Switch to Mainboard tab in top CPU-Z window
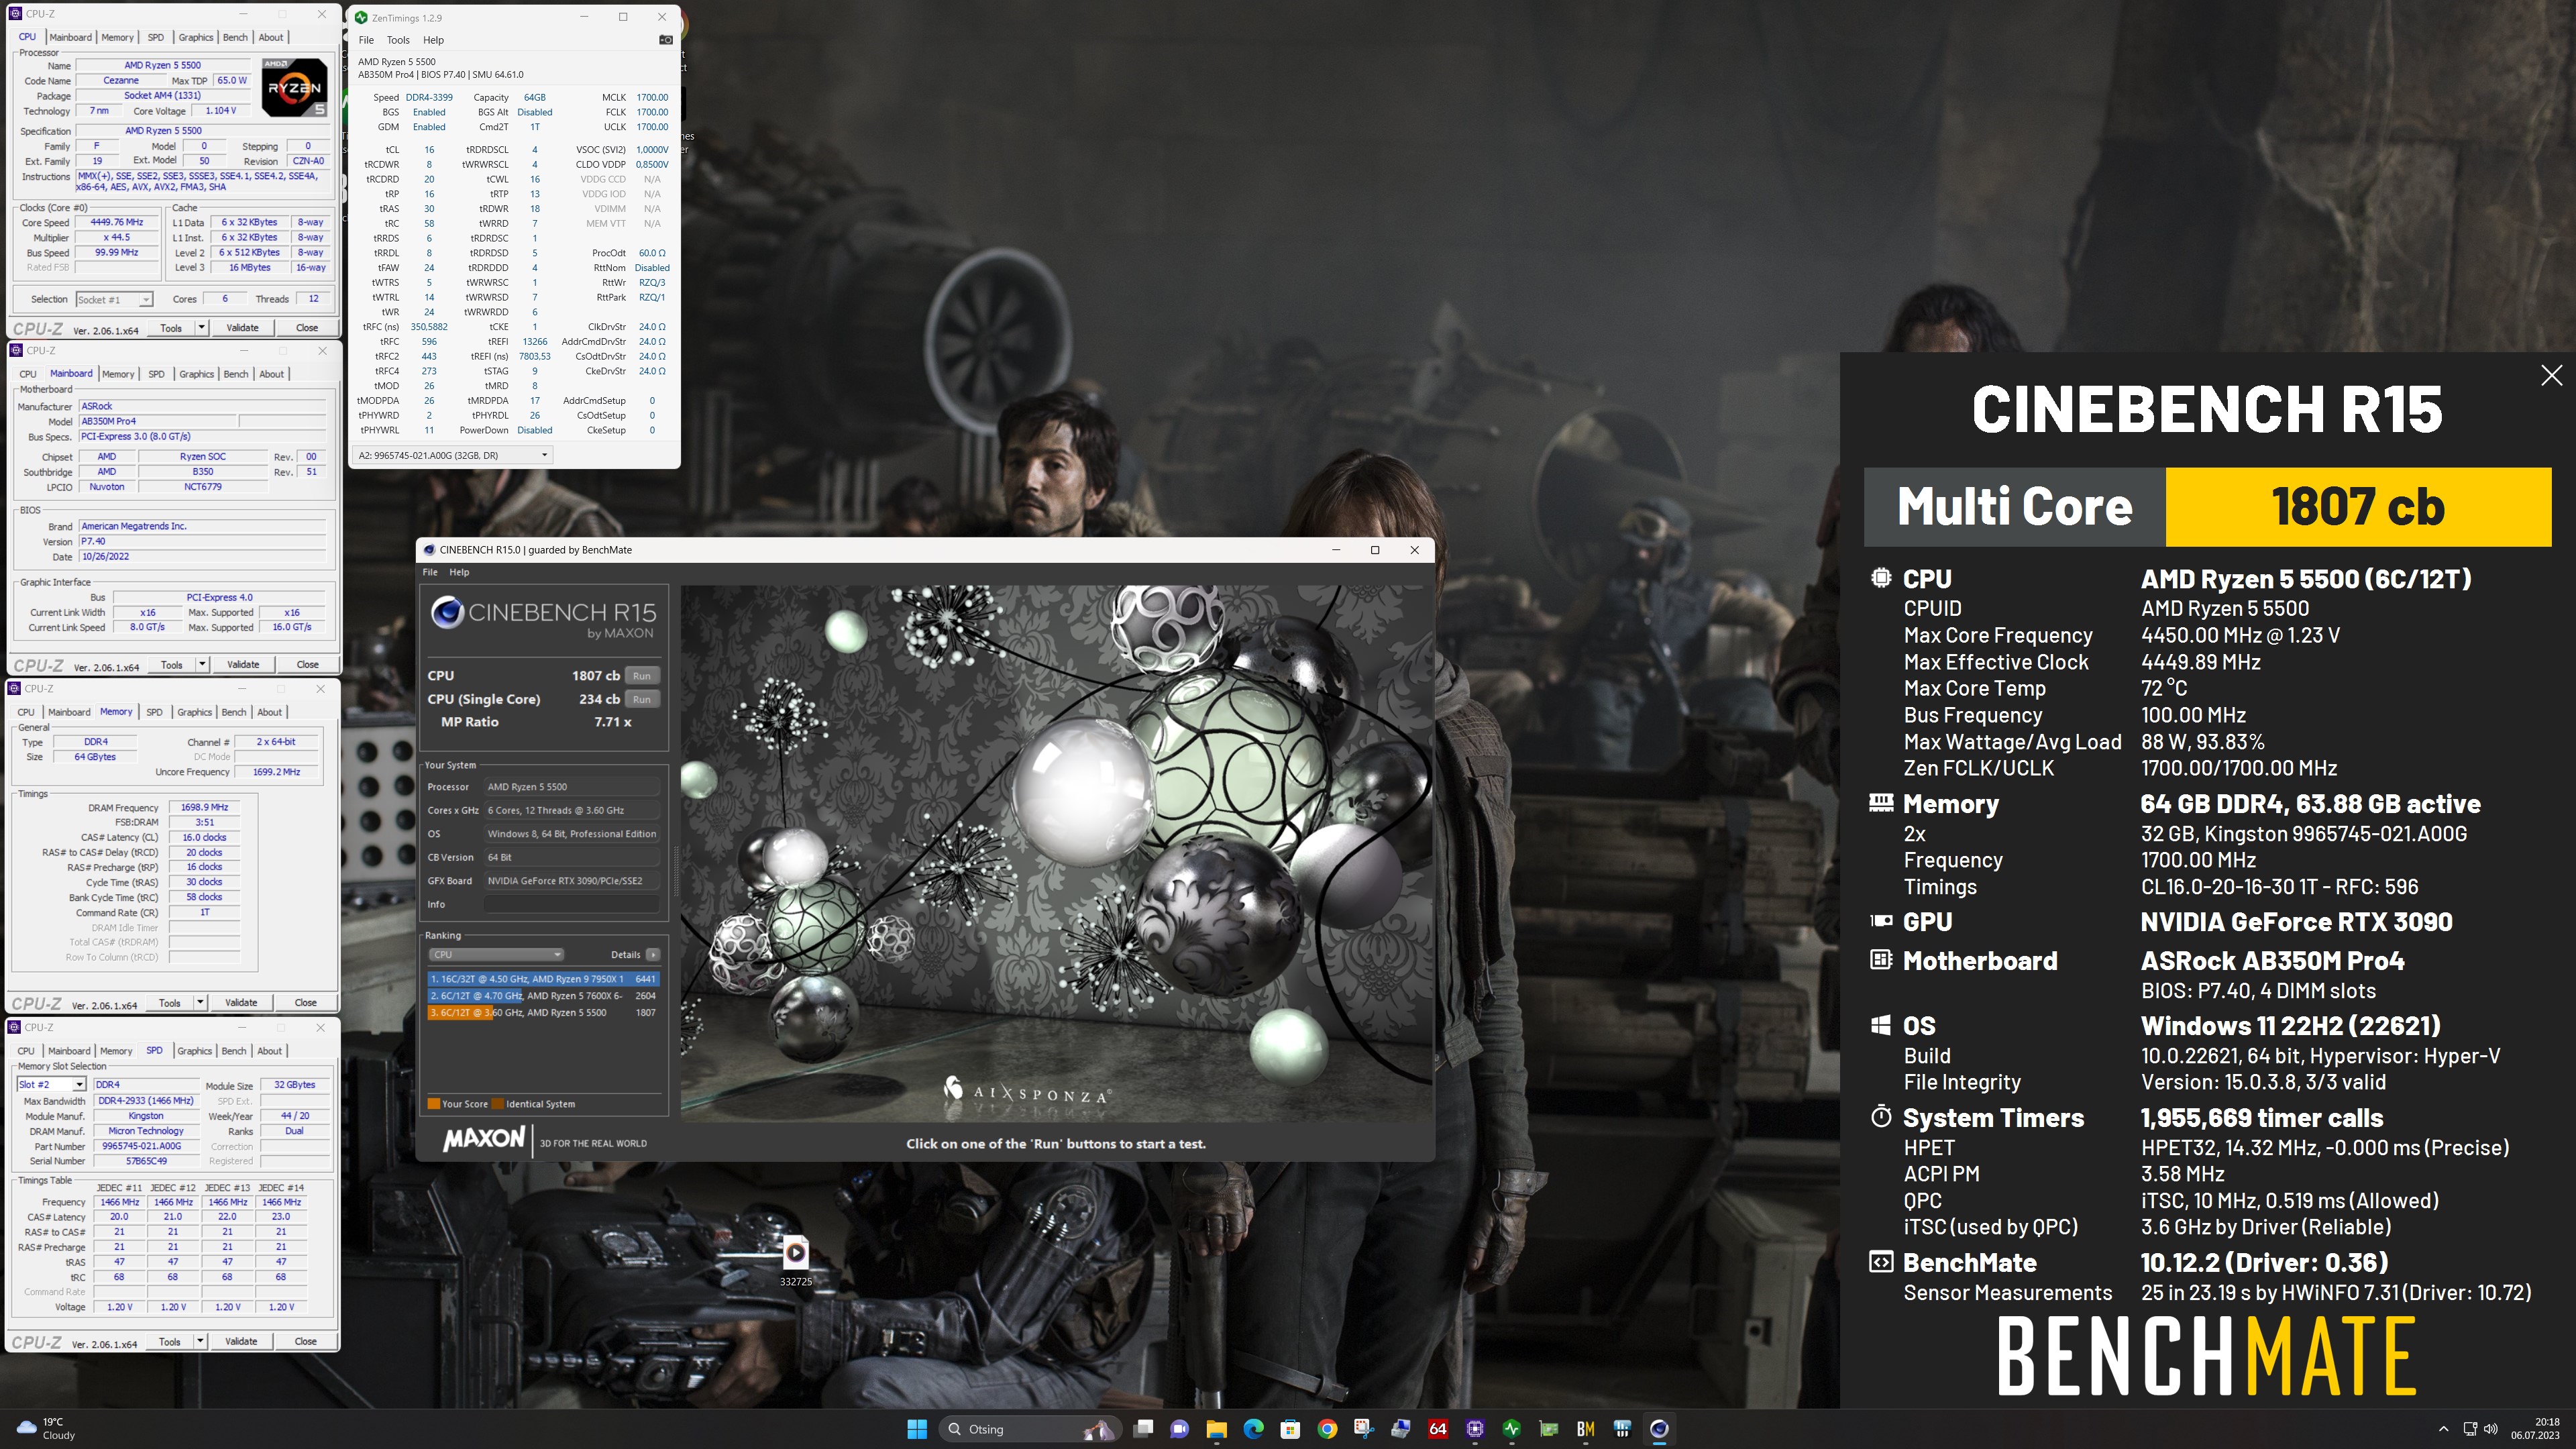Viewport: 2576px width, 1449px height. coord(70,37)
